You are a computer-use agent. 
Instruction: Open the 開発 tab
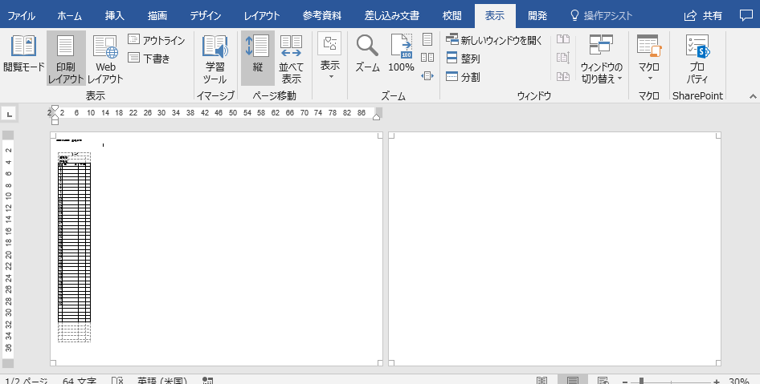click(x=537, y=15)
